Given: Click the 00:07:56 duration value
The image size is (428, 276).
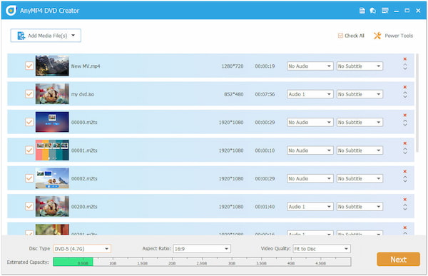Looking at the screenshot, I should pos(265,94).
